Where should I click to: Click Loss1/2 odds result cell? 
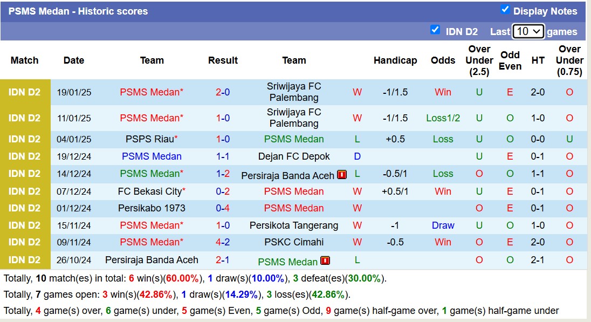click(443, 118)
